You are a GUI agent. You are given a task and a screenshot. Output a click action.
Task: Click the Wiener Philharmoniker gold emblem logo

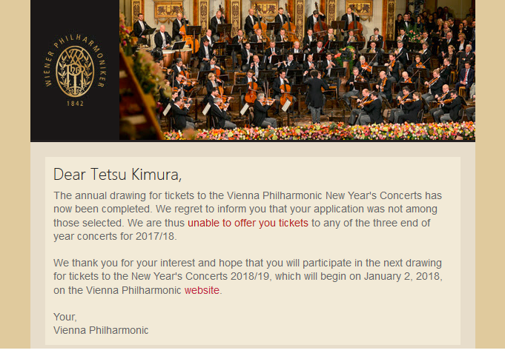pos(75,71)
